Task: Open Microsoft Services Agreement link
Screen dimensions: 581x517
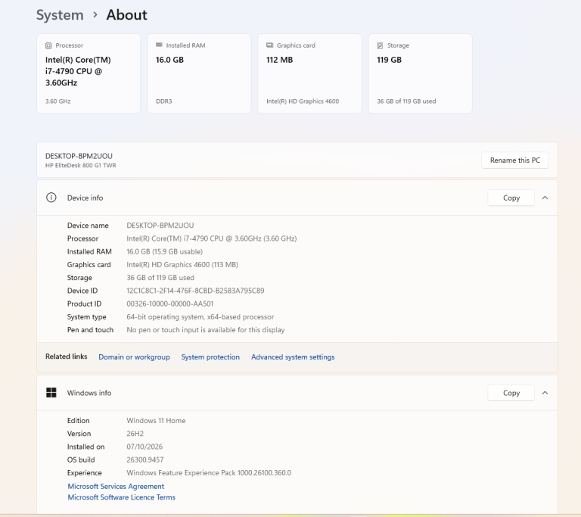Action: [x=116, y=486]
